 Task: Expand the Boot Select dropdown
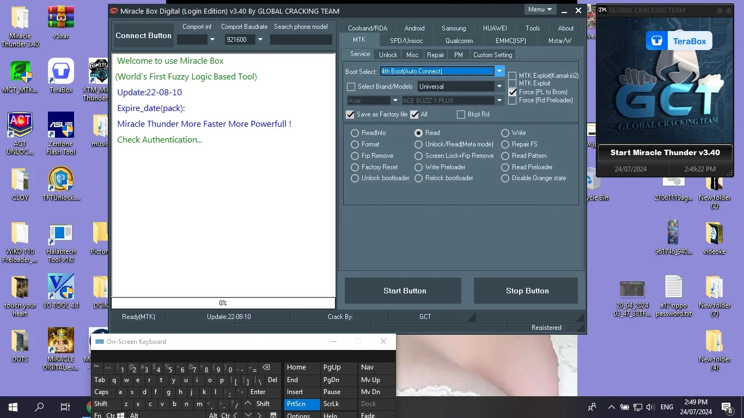coord(499,71)
